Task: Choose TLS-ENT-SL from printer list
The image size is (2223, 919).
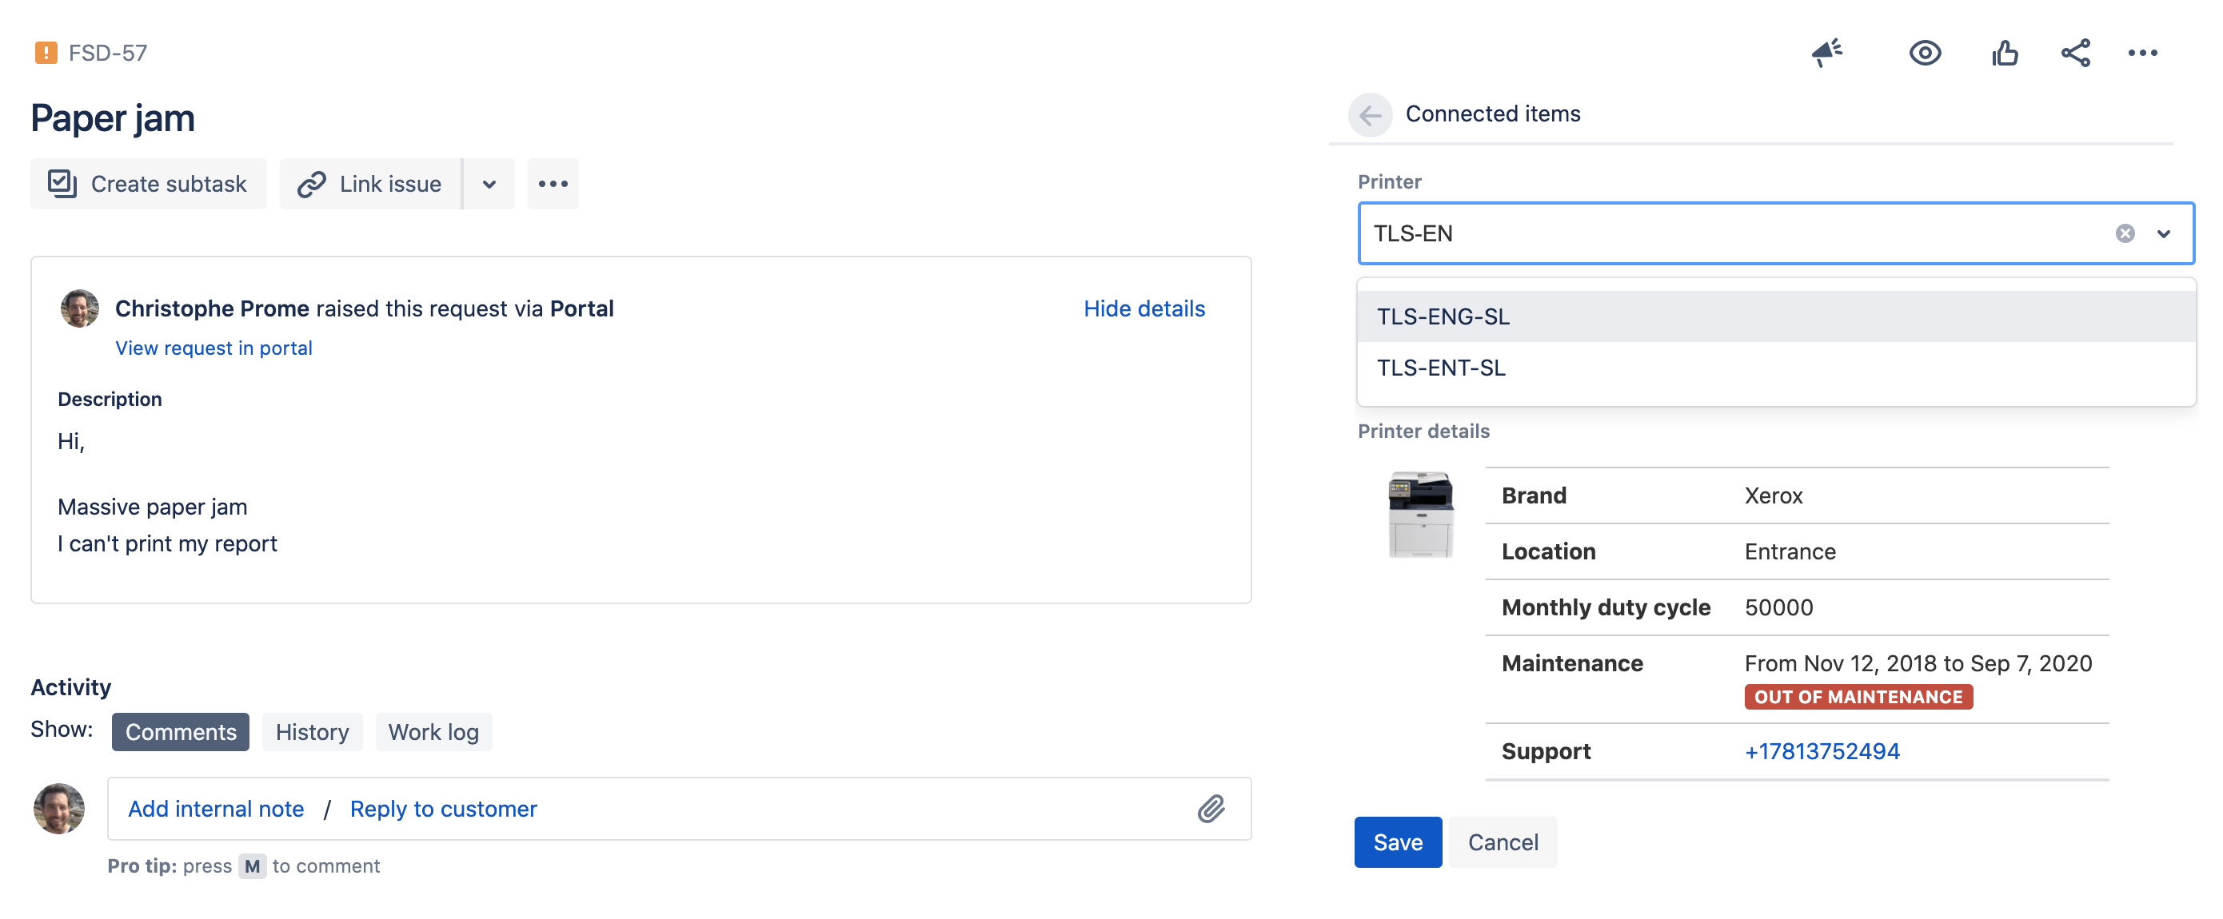Action: tap(1441, 368)
